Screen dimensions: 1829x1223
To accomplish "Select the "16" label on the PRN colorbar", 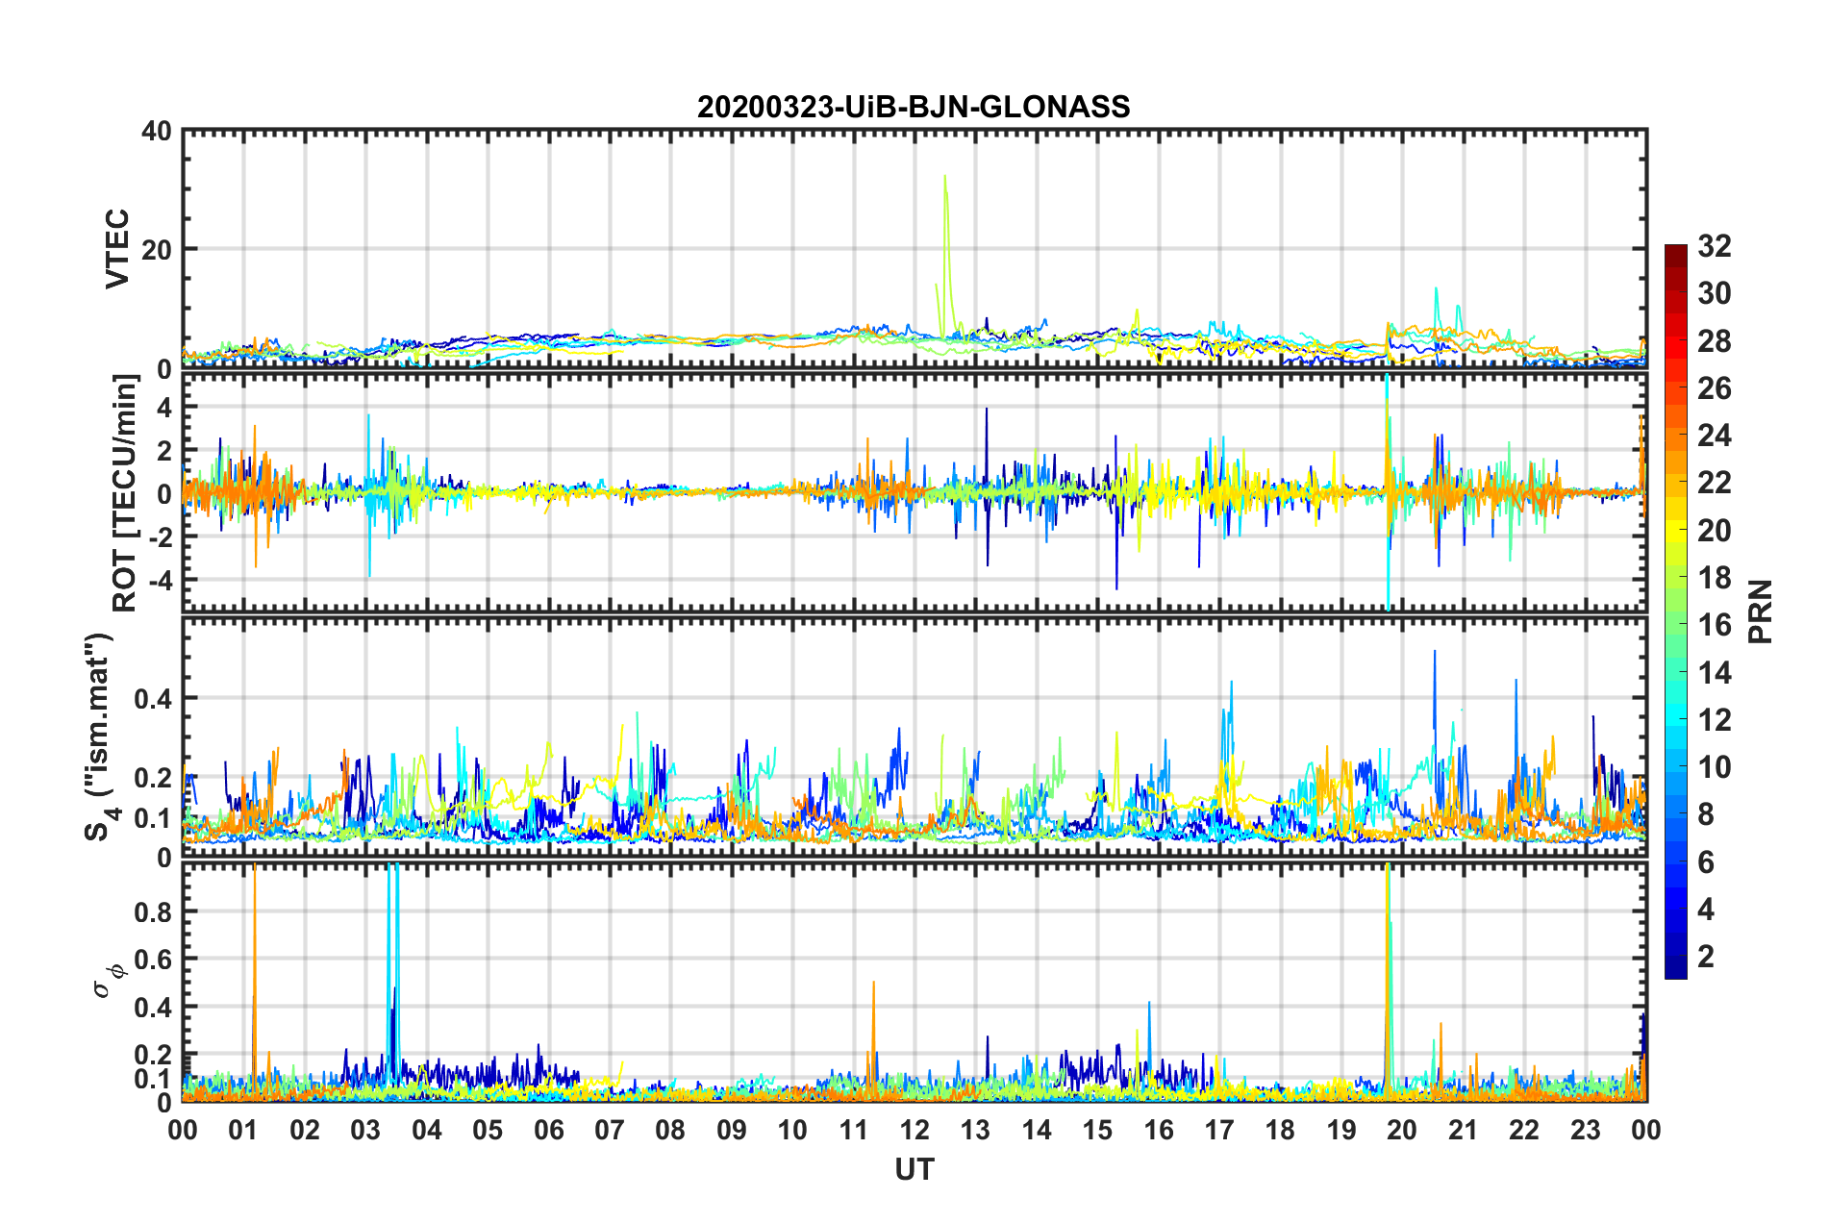I will [1715, 625].
